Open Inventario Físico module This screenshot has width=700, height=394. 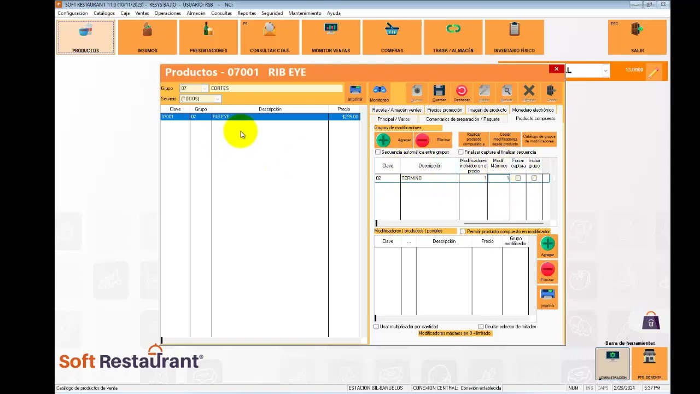point(515,37)
